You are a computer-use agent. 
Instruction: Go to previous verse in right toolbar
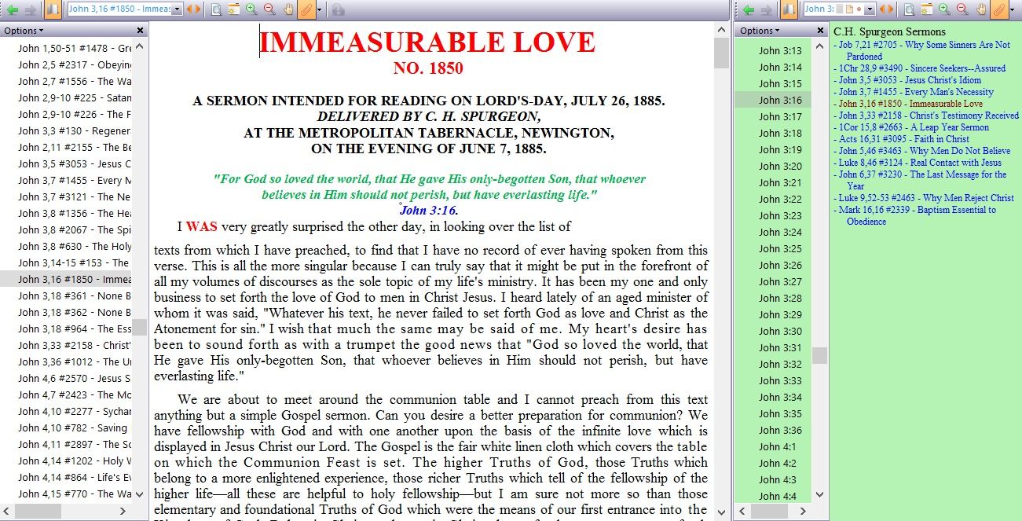click(x=883, y=9)
